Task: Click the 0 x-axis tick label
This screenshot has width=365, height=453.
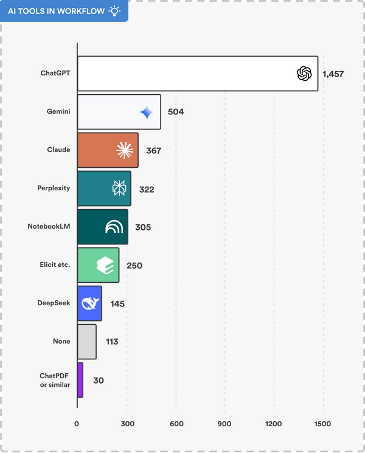Action: (x=77, y=424)
